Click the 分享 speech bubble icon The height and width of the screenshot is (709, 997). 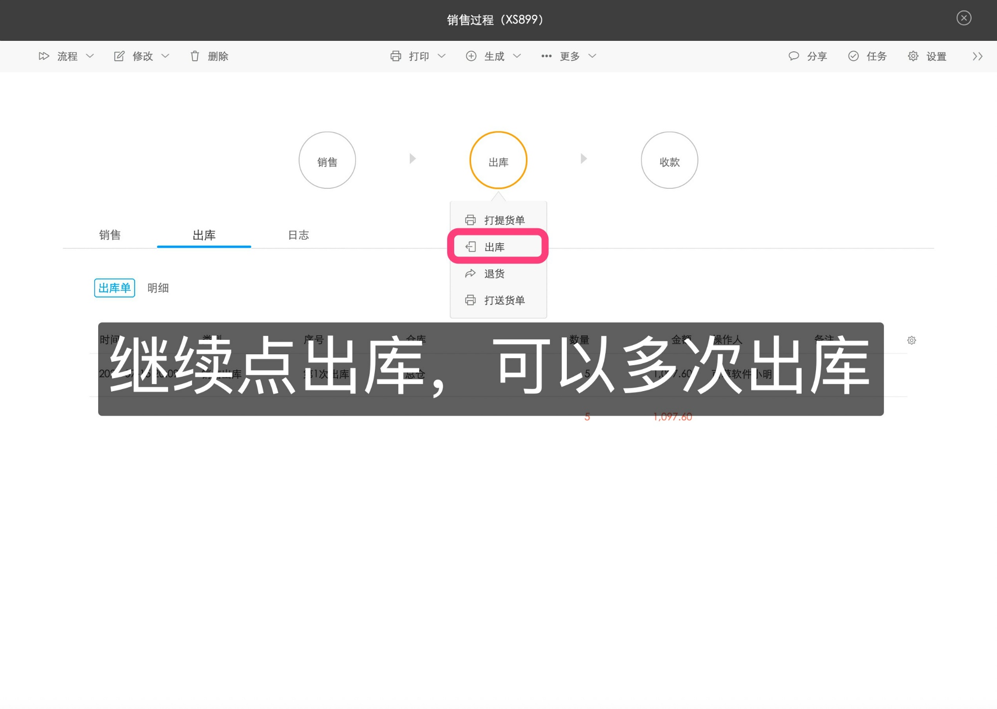(794, 56)
